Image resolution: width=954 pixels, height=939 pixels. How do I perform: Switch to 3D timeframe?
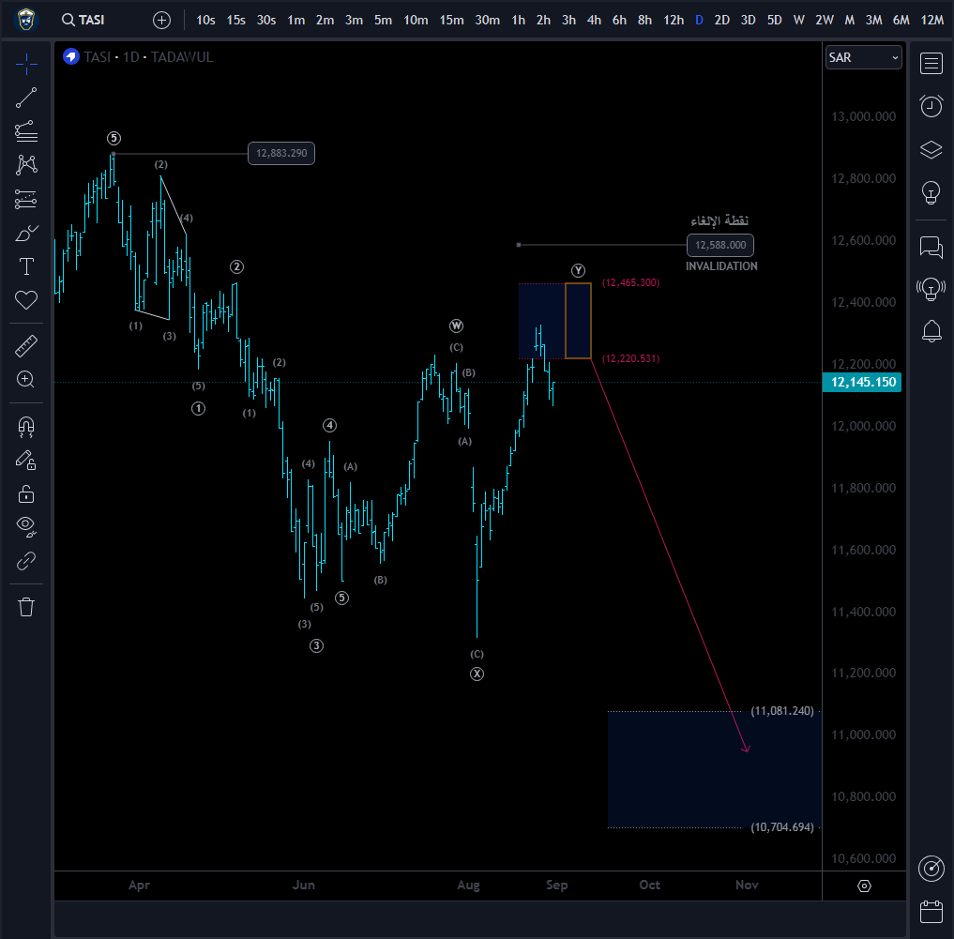point(748,20)
